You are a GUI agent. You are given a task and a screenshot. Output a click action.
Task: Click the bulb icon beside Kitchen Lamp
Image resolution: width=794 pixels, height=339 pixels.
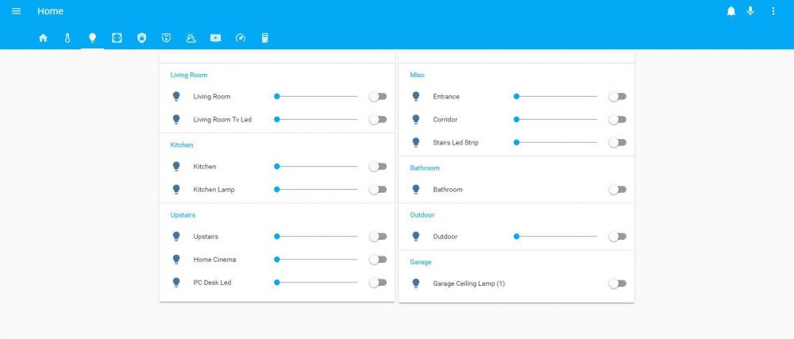(x=177, y=190)
